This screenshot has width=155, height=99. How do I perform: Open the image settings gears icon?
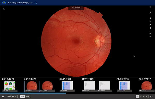click(x=150, y=33)
